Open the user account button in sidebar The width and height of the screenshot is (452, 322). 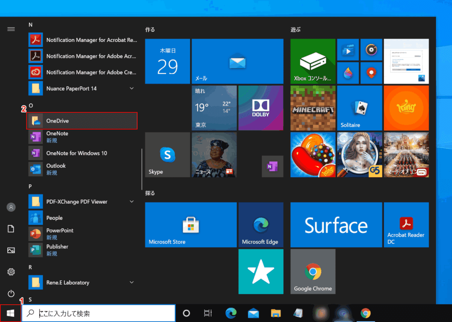tap(11, 207)
